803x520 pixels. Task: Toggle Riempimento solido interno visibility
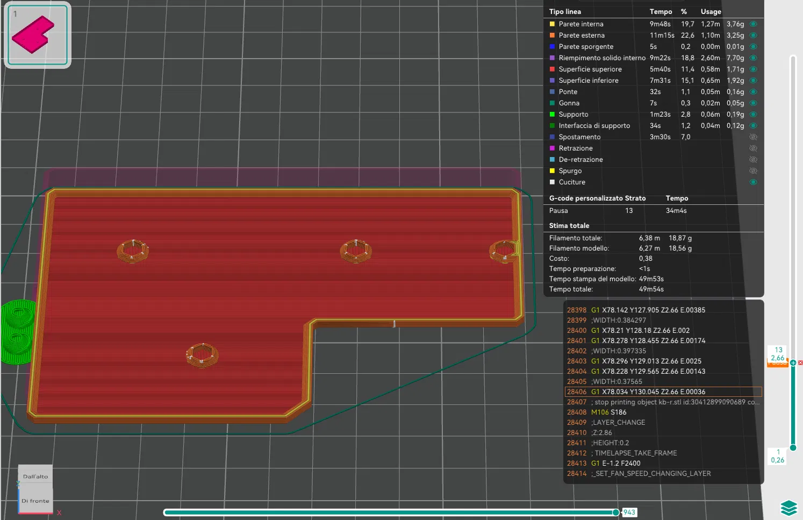tap(753, 58)
